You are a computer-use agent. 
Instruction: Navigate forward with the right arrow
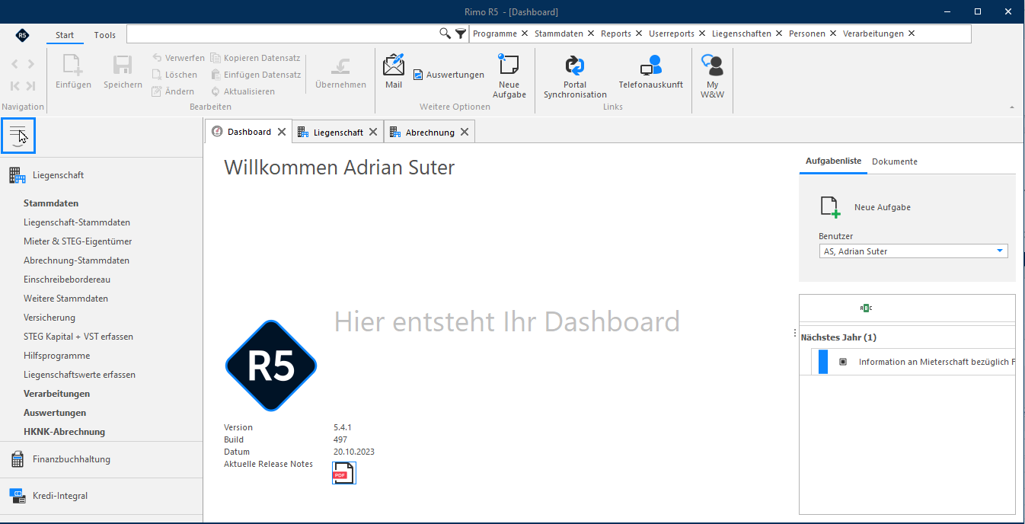(x=30, y=65)
